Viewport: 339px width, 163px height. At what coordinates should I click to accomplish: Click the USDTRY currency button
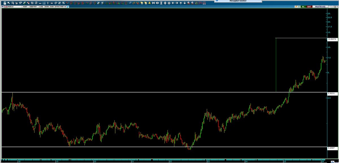tap(33, 6)
